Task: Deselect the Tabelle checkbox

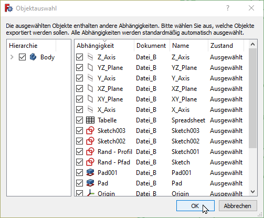Action: (x=79, y=120)
